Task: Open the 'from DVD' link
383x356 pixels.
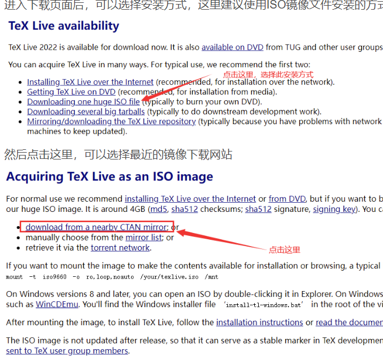Action: [x=287, y=199]
